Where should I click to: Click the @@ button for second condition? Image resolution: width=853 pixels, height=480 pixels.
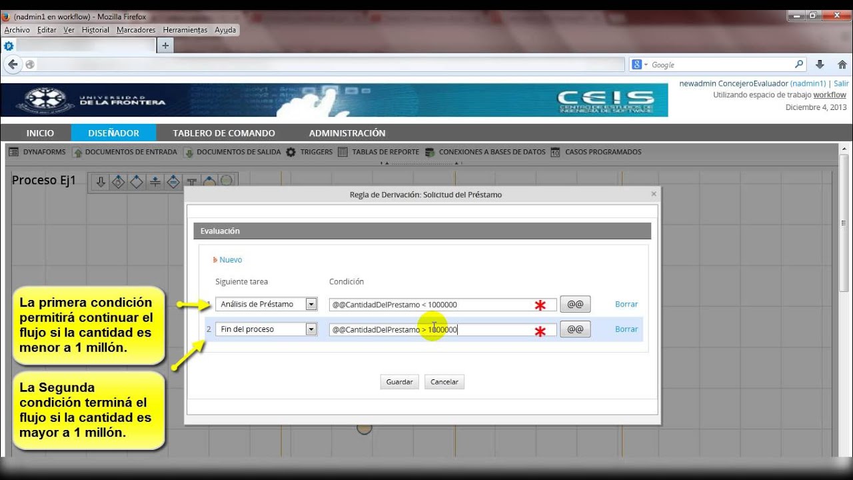point(575,329)
